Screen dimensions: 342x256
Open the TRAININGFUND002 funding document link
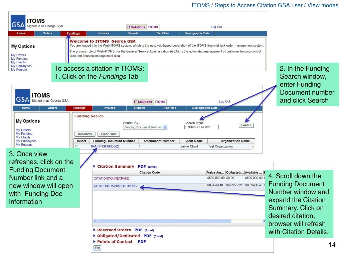(x=105, y=147)
